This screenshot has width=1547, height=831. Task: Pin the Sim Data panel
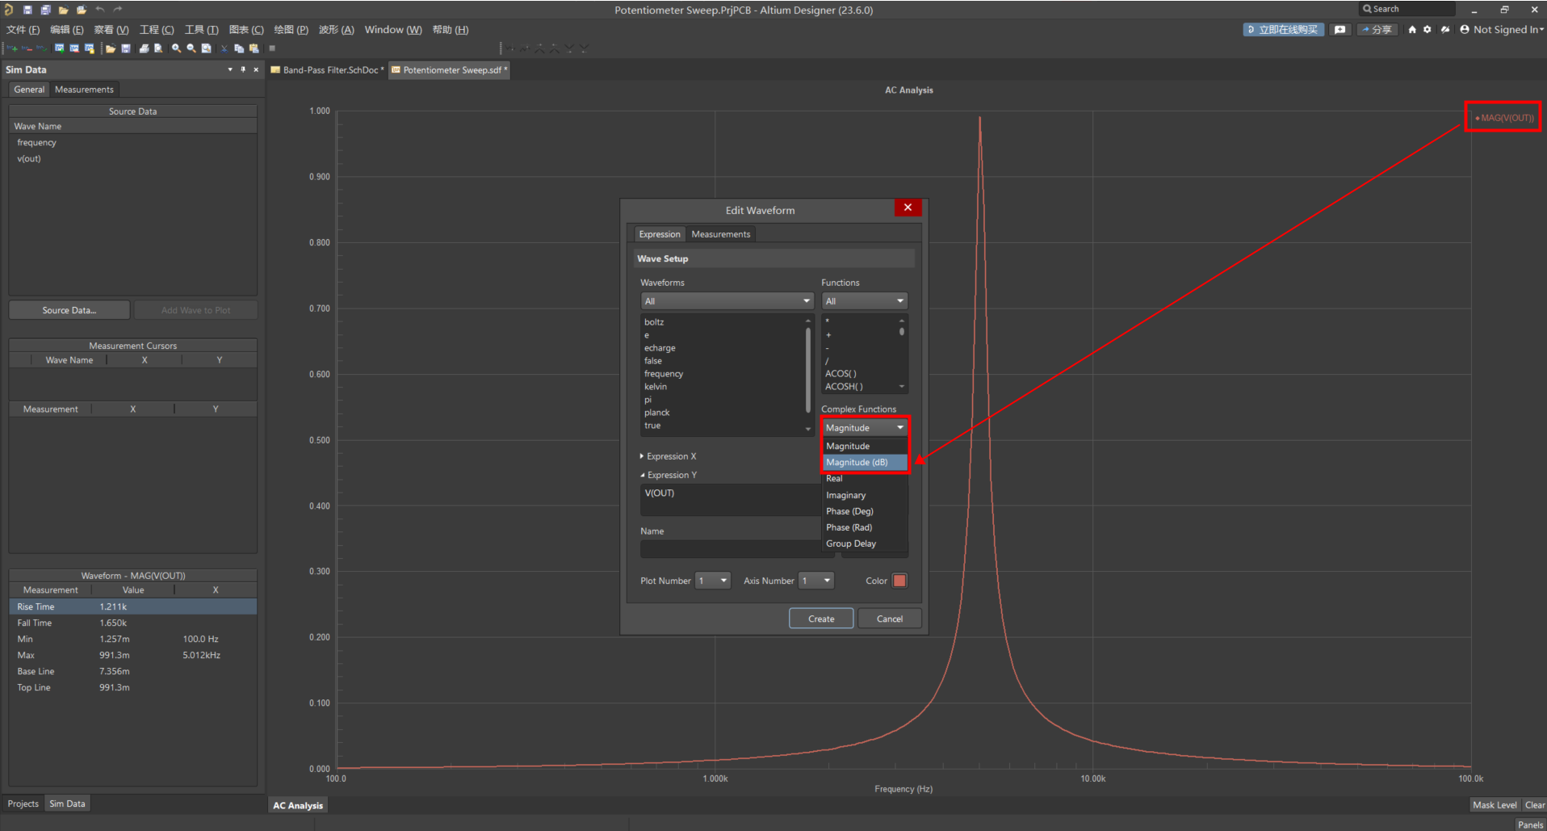click(243, 69)
